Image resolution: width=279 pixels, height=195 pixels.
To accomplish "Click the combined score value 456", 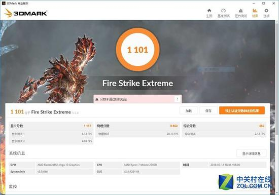I will pyautogui.click(x=262, y=126).
